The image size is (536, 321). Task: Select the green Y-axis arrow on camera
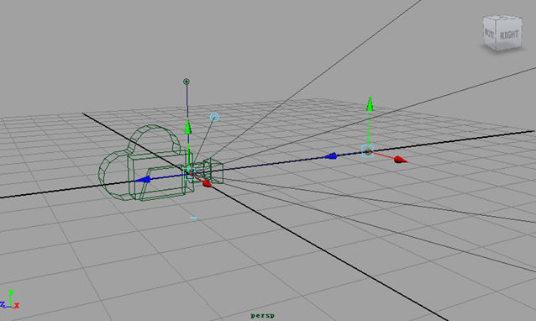click(x=187, y=126)
